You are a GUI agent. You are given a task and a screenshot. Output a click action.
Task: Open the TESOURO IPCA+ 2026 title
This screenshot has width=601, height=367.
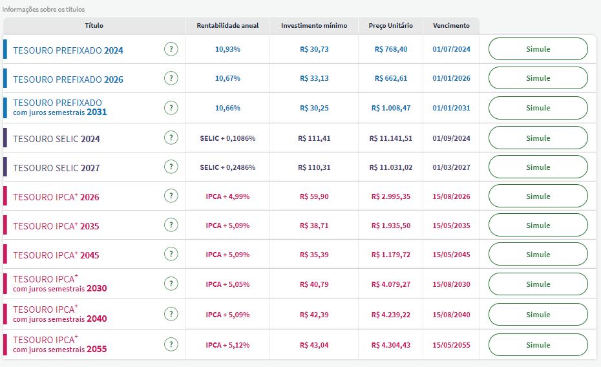56,197
